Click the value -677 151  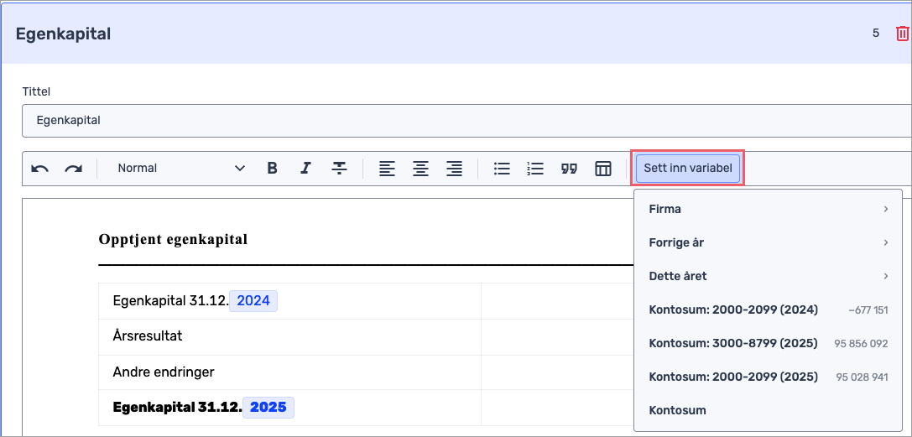[x=868, y=310]
